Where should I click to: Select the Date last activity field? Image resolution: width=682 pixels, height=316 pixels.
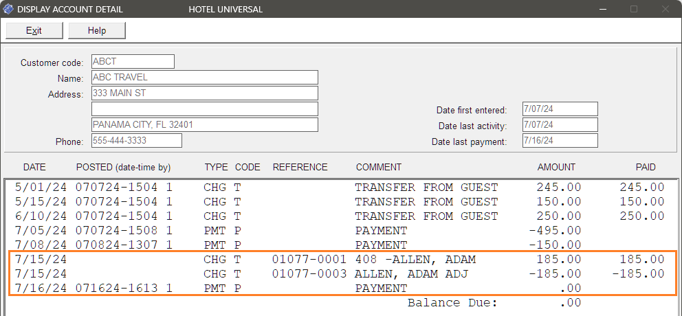click(x=560, y=125)
